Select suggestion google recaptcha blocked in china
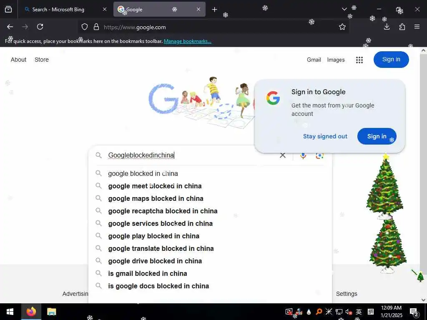The width and height of the screenshot is (427, 320). pyautogui.click(x=210, y=211)
